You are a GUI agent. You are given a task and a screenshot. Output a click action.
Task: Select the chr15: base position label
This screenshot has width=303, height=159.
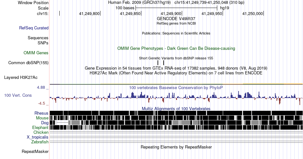pyautogui.click(x=43, y=13)
